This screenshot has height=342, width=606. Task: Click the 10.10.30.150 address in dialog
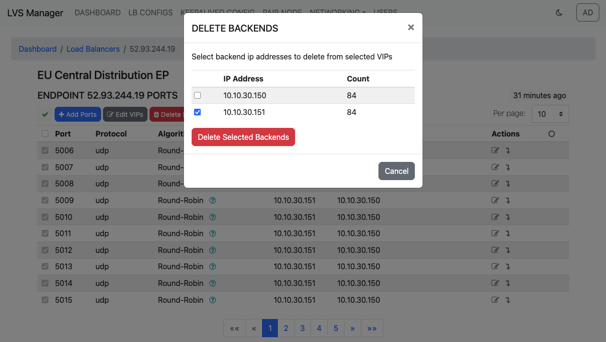(x=245, y=95)
